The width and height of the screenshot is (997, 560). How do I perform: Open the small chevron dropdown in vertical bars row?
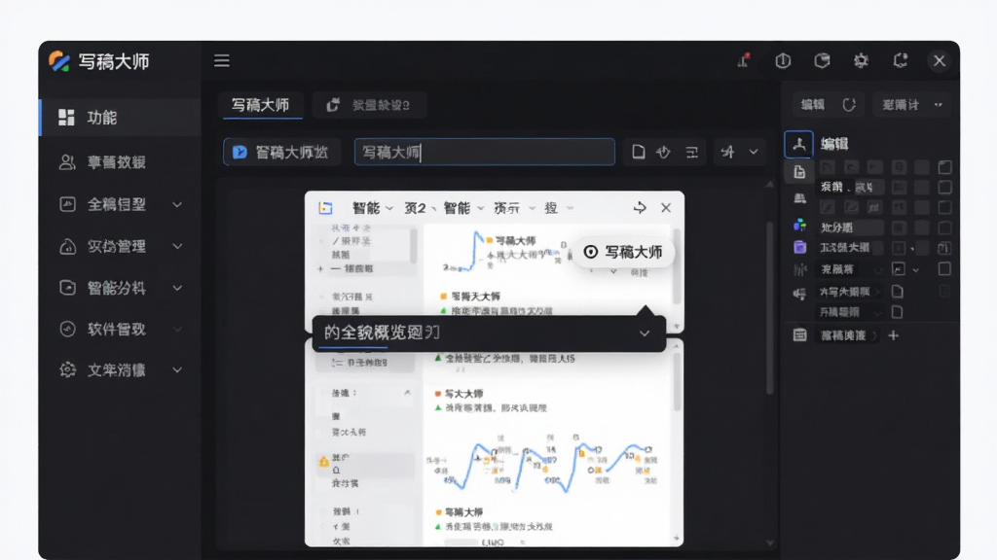[916, 270]
